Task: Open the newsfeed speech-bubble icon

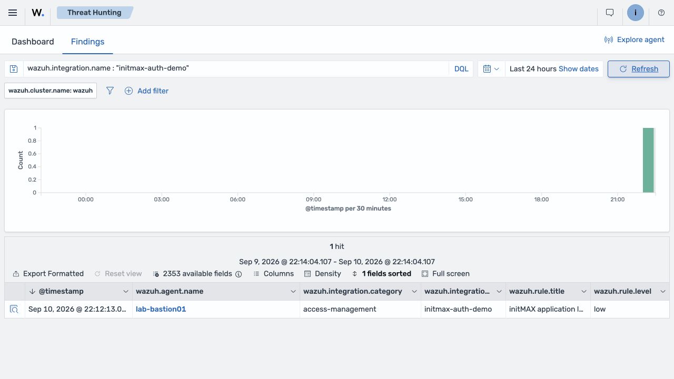Action: 610,13
